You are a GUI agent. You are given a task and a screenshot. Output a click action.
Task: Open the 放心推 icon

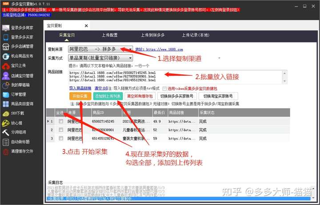point(6,123)
